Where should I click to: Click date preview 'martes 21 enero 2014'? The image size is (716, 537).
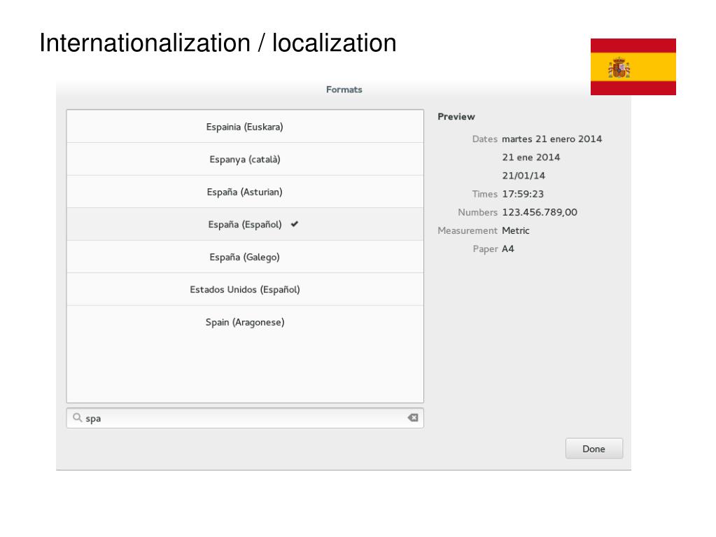tap(552, 139)
